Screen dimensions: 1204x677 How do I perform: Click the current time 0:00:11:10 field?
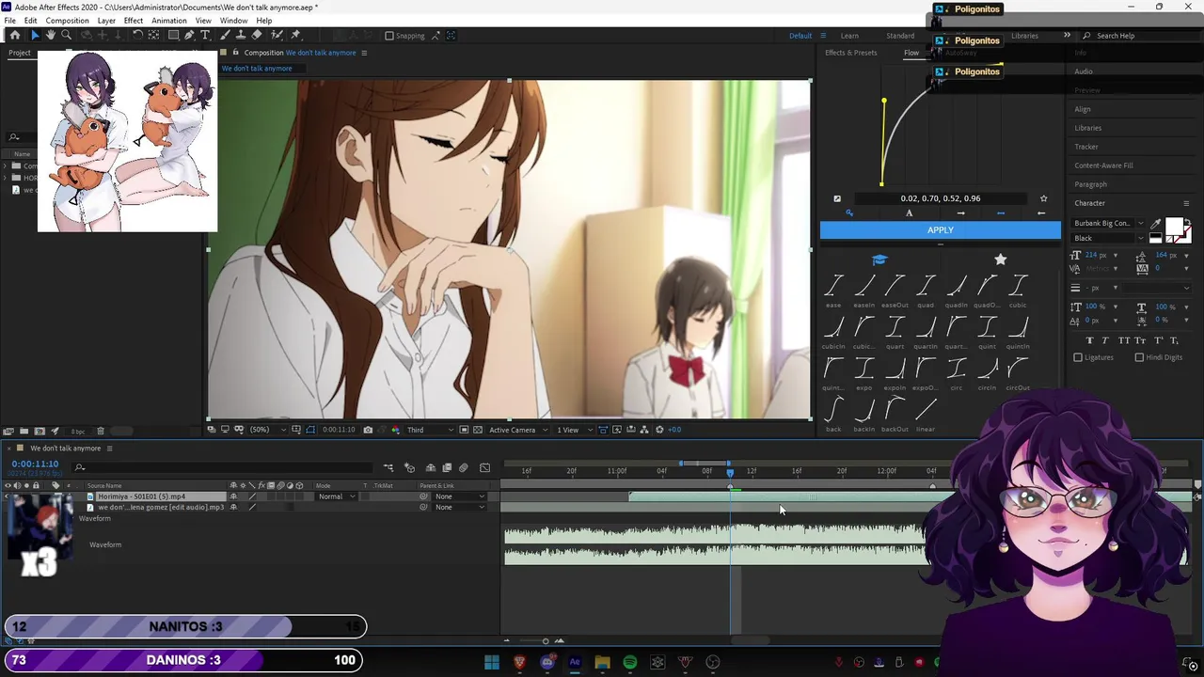pyautogui.click(x=35, y=464)
